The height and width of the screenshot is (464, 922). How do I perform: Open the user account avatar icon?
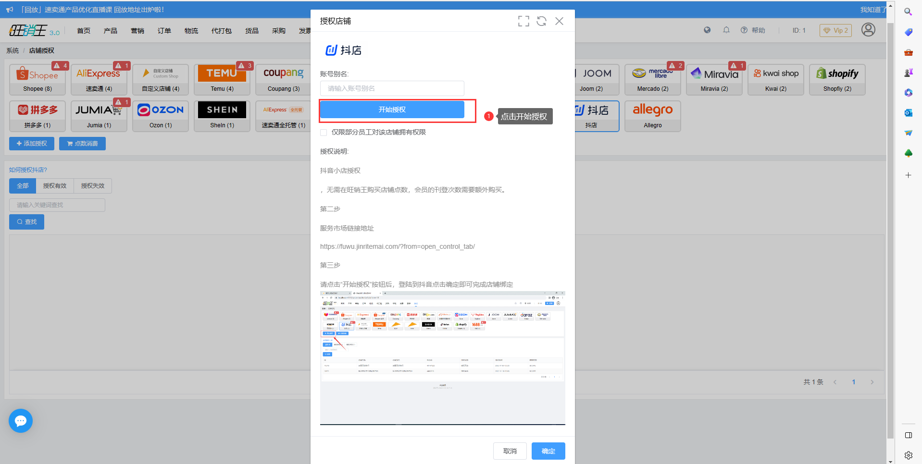click(868, 30)
